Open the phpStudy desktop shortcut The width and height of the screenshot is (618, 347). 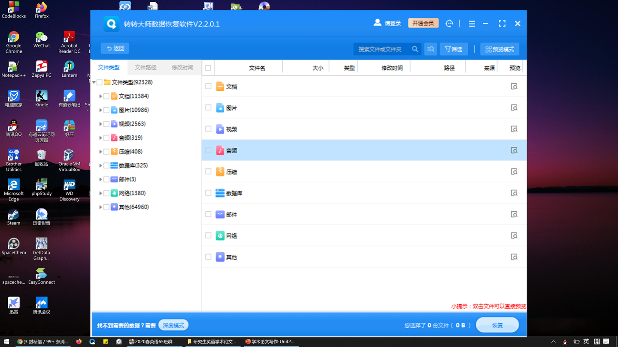[42, 187]
